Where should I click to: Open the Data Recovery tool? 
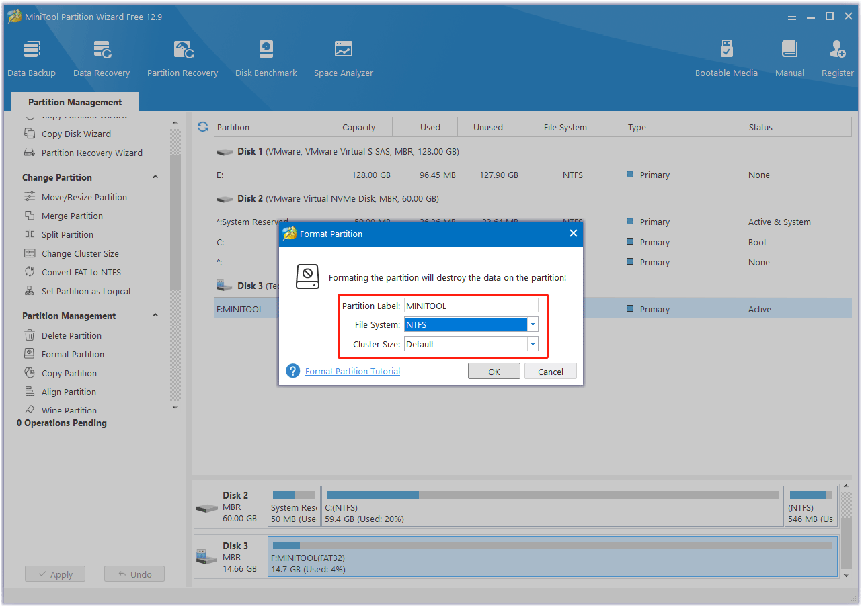coord(101,57)
